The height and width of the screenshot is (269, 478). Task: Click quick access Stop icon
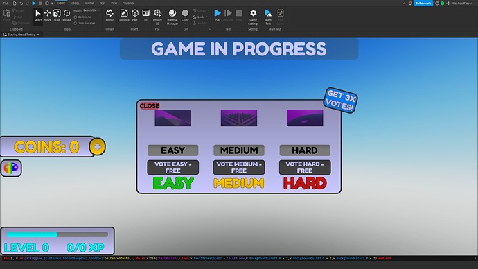[40, 3]
